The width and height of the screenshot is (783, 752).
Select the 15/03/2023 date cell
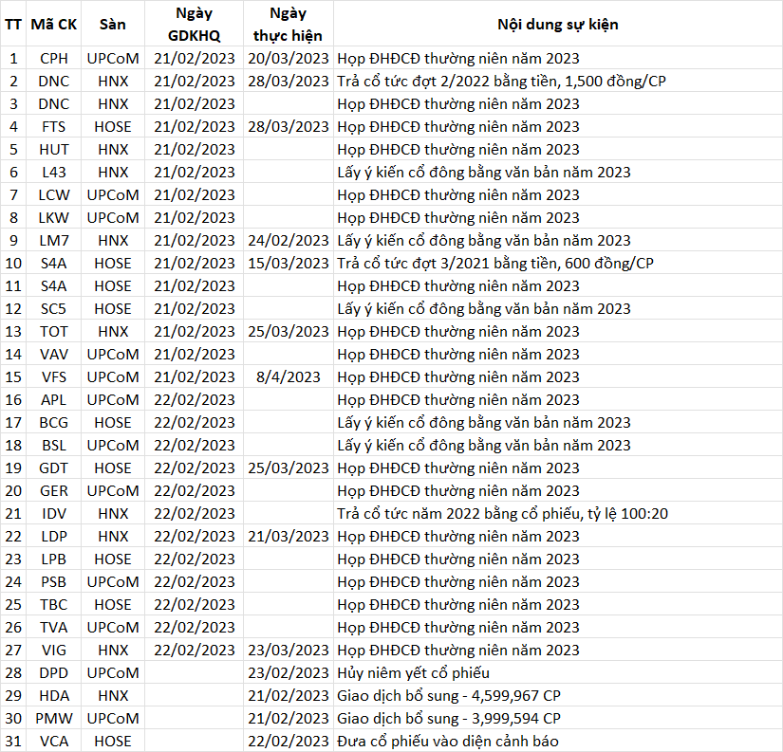[289, 263]
